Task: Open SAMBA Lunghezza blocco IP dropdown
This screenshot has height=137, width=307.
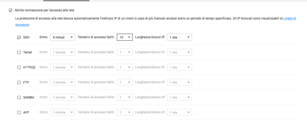Action: [179, 97]
